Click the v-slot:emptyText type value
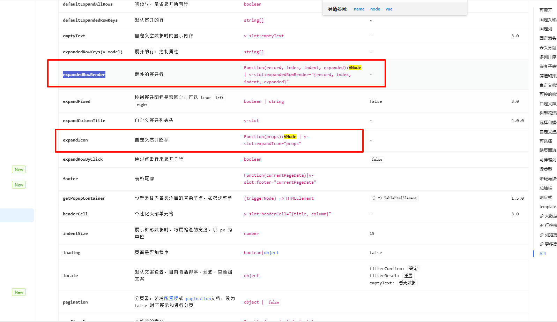Viewport: 557px width, 322px height. click(264, 36)
